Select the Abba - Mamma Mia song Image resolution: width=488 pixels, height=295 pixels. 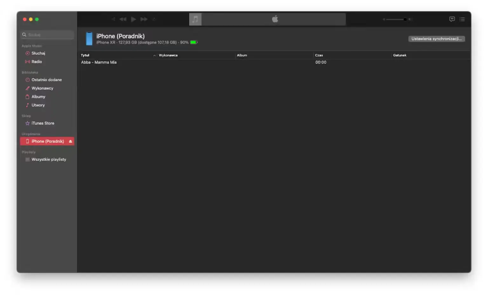coord(99,62)
